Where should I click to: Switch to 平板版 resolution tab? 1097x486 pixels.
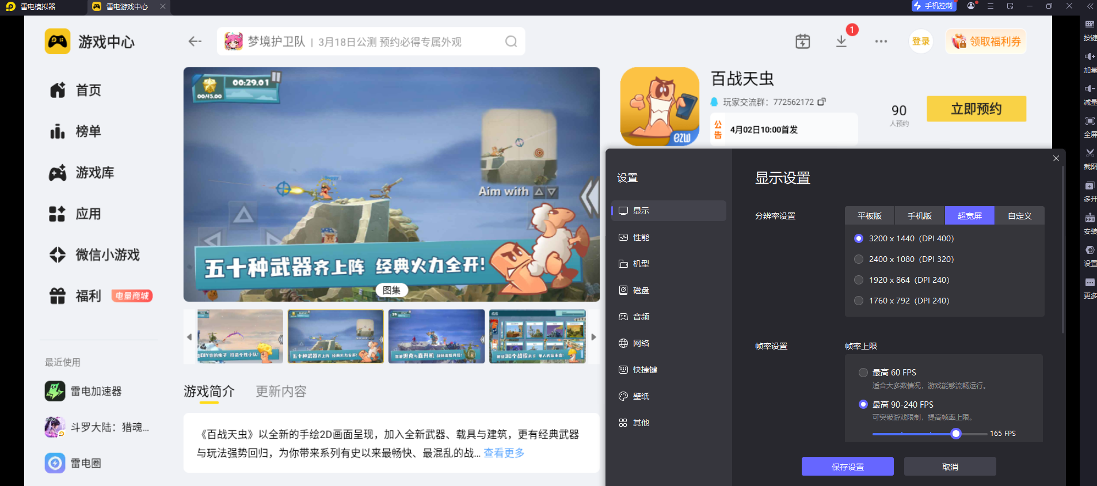point(870,215)
